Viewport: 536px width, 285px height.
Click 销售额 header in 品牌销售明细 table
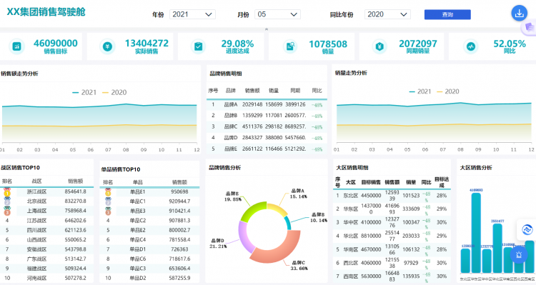252,91
